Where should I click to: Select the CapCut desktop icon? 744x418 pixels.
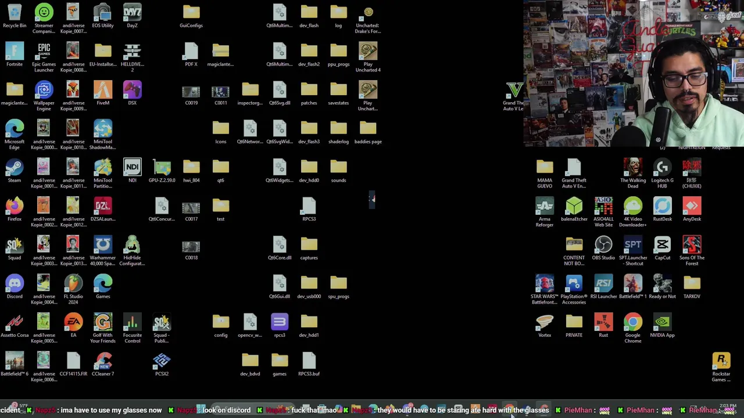(x=662, y=248)
